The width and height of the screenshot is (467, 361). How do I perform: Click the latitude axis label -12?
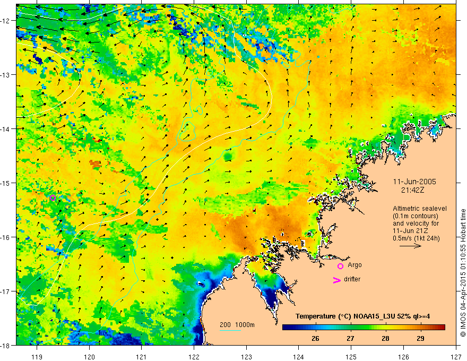(5, 21)
